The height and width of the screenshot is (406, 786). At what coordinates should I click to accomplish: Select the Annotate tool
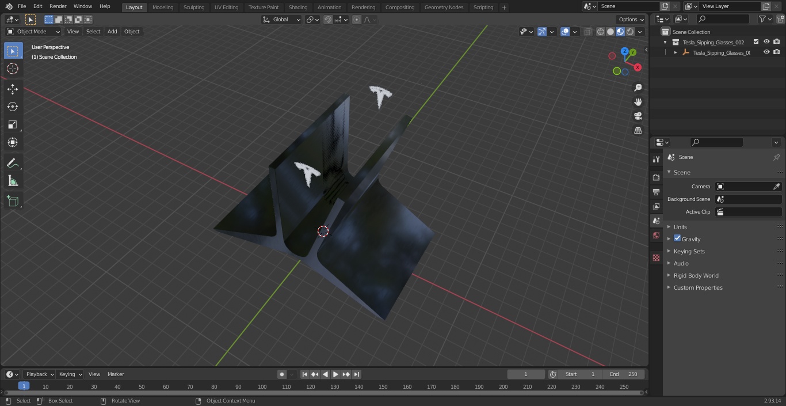pyautogui.click(x=13, y=164)
